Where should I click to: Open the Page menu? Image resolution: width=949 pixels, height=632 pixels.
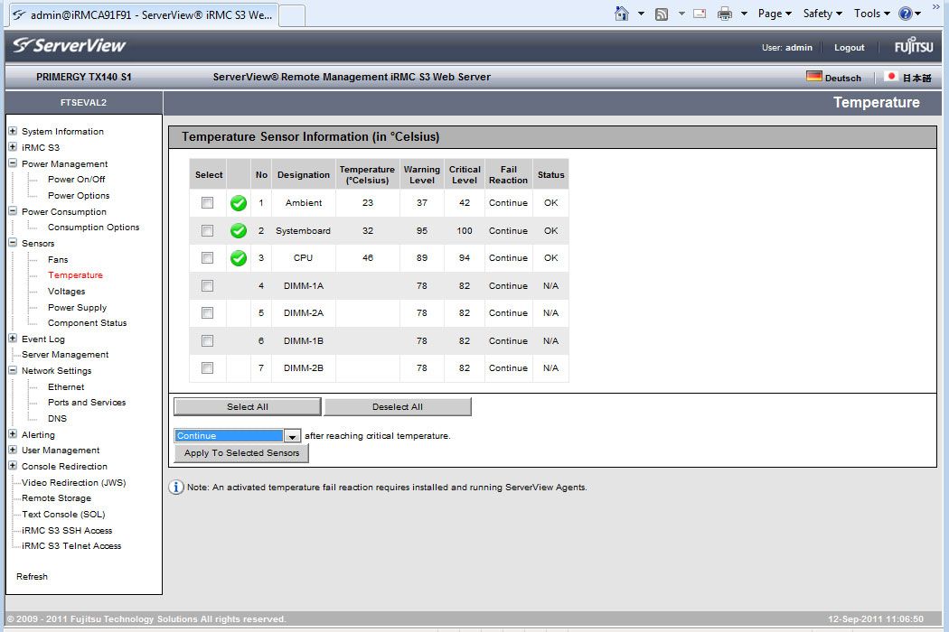pos(775,14)
